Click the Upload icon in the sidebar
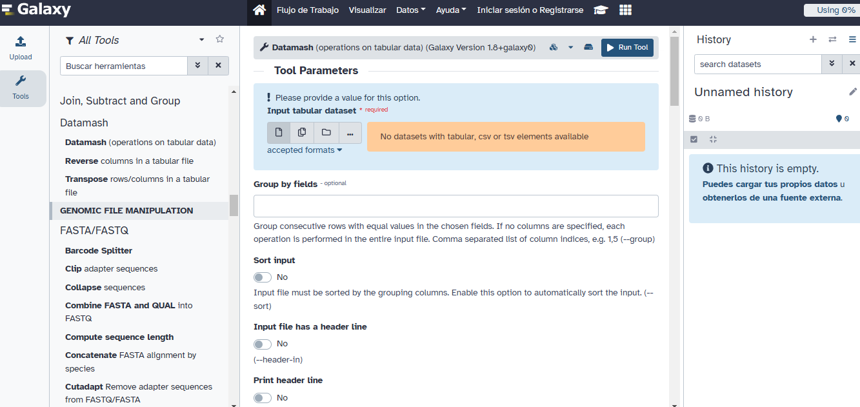This screenshot has height=407, width=860. coord(21,48)
